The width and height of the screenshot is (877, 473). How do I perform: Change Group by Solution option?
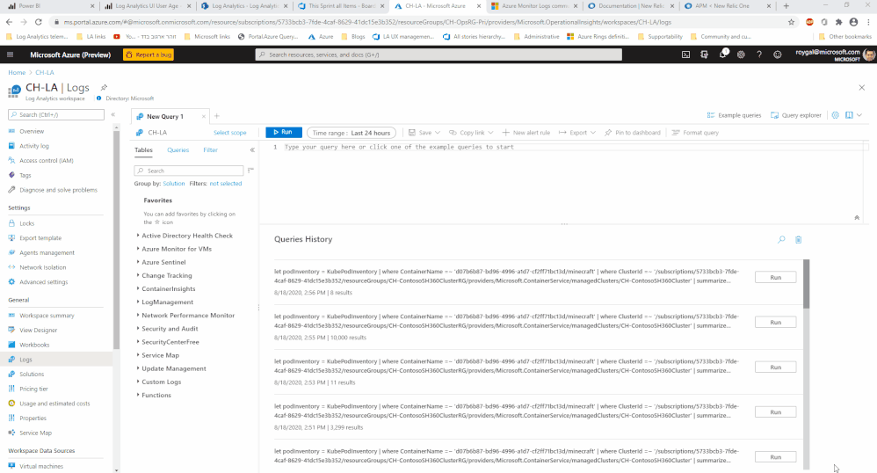pyautogui.click(x=173, y=184)
